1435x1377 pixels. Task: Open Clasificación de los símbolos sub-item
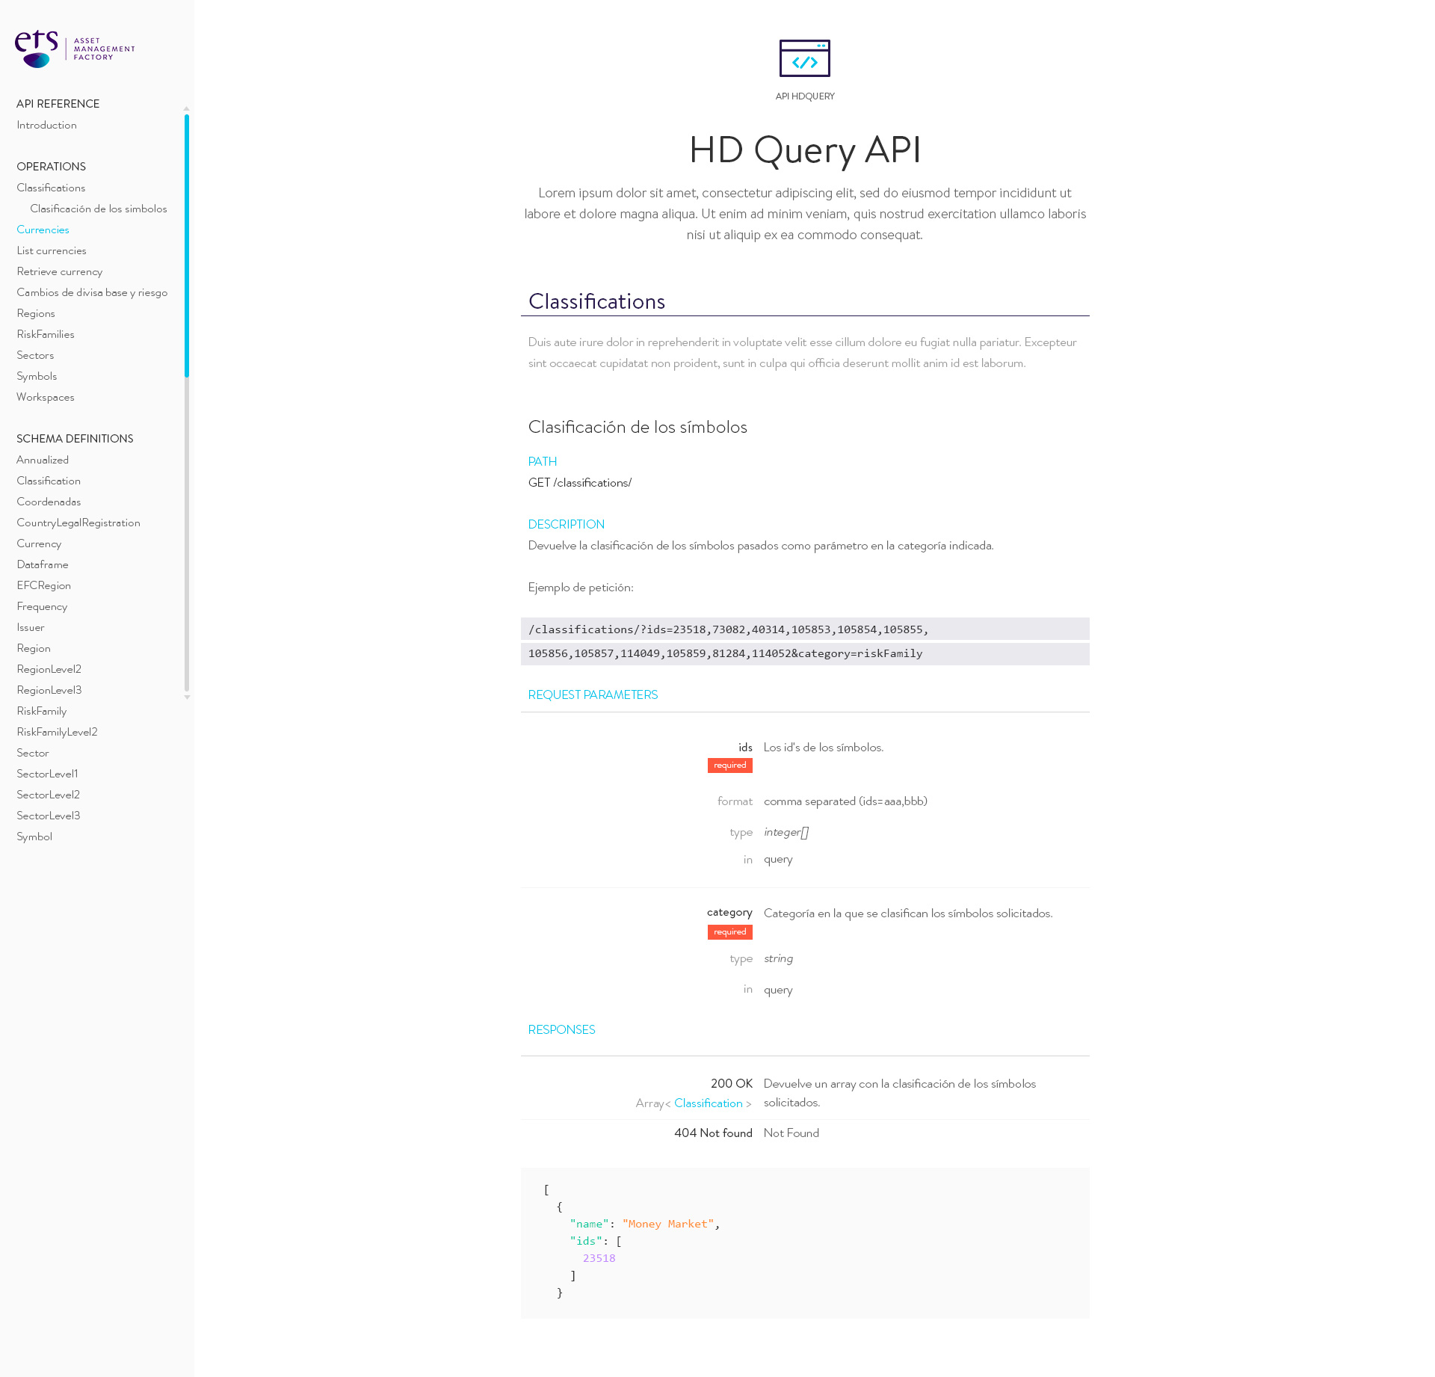tap(98, 209)
